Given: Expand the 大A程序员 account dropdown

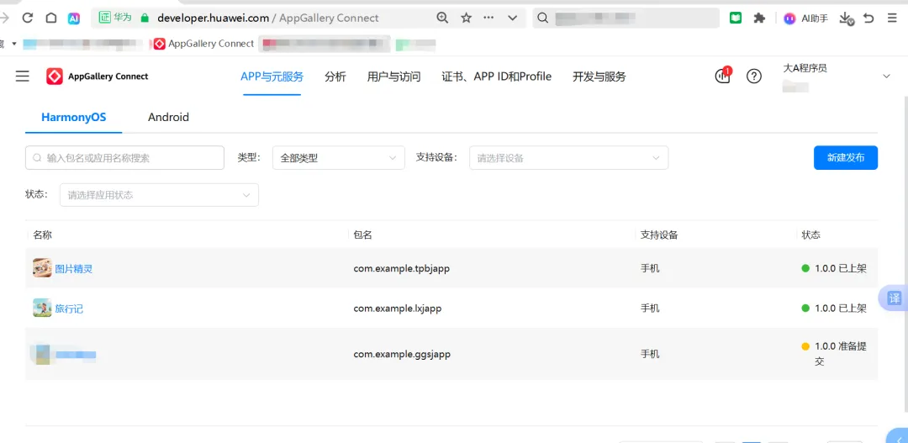Looking at the screenshot, I should tap(887, 76).
